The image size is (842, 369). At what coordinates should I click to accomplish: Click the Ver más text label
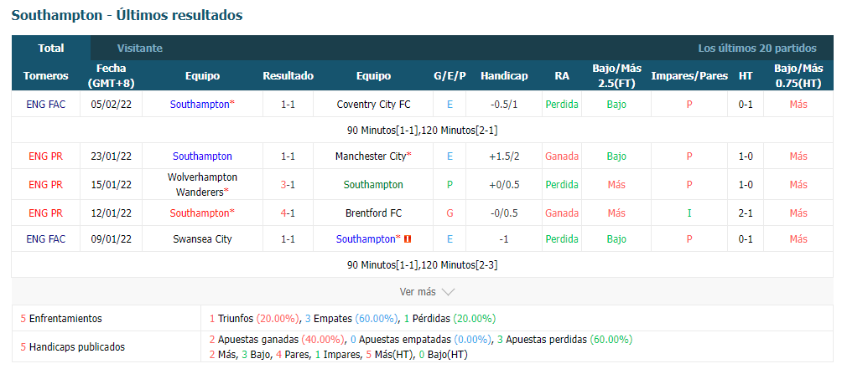(418, 292)
